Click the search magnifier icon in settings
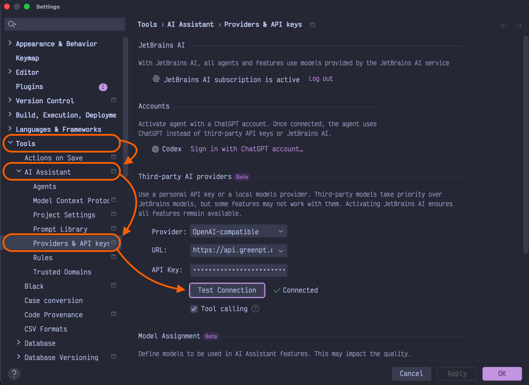The height and width of the screenshot is (385, 529). tap(12, 24)
